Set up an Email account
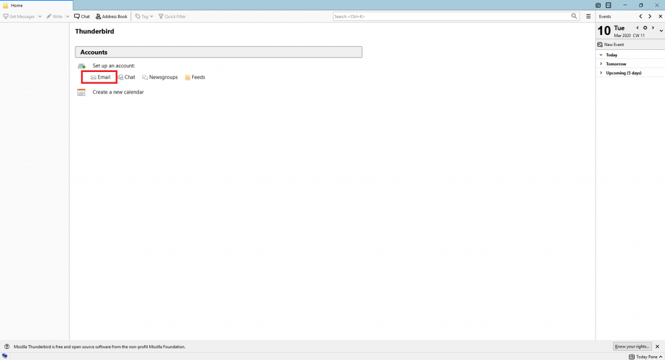Image resolution: width=665 pixels, height=360 pixels. click(x=100, y=77)
